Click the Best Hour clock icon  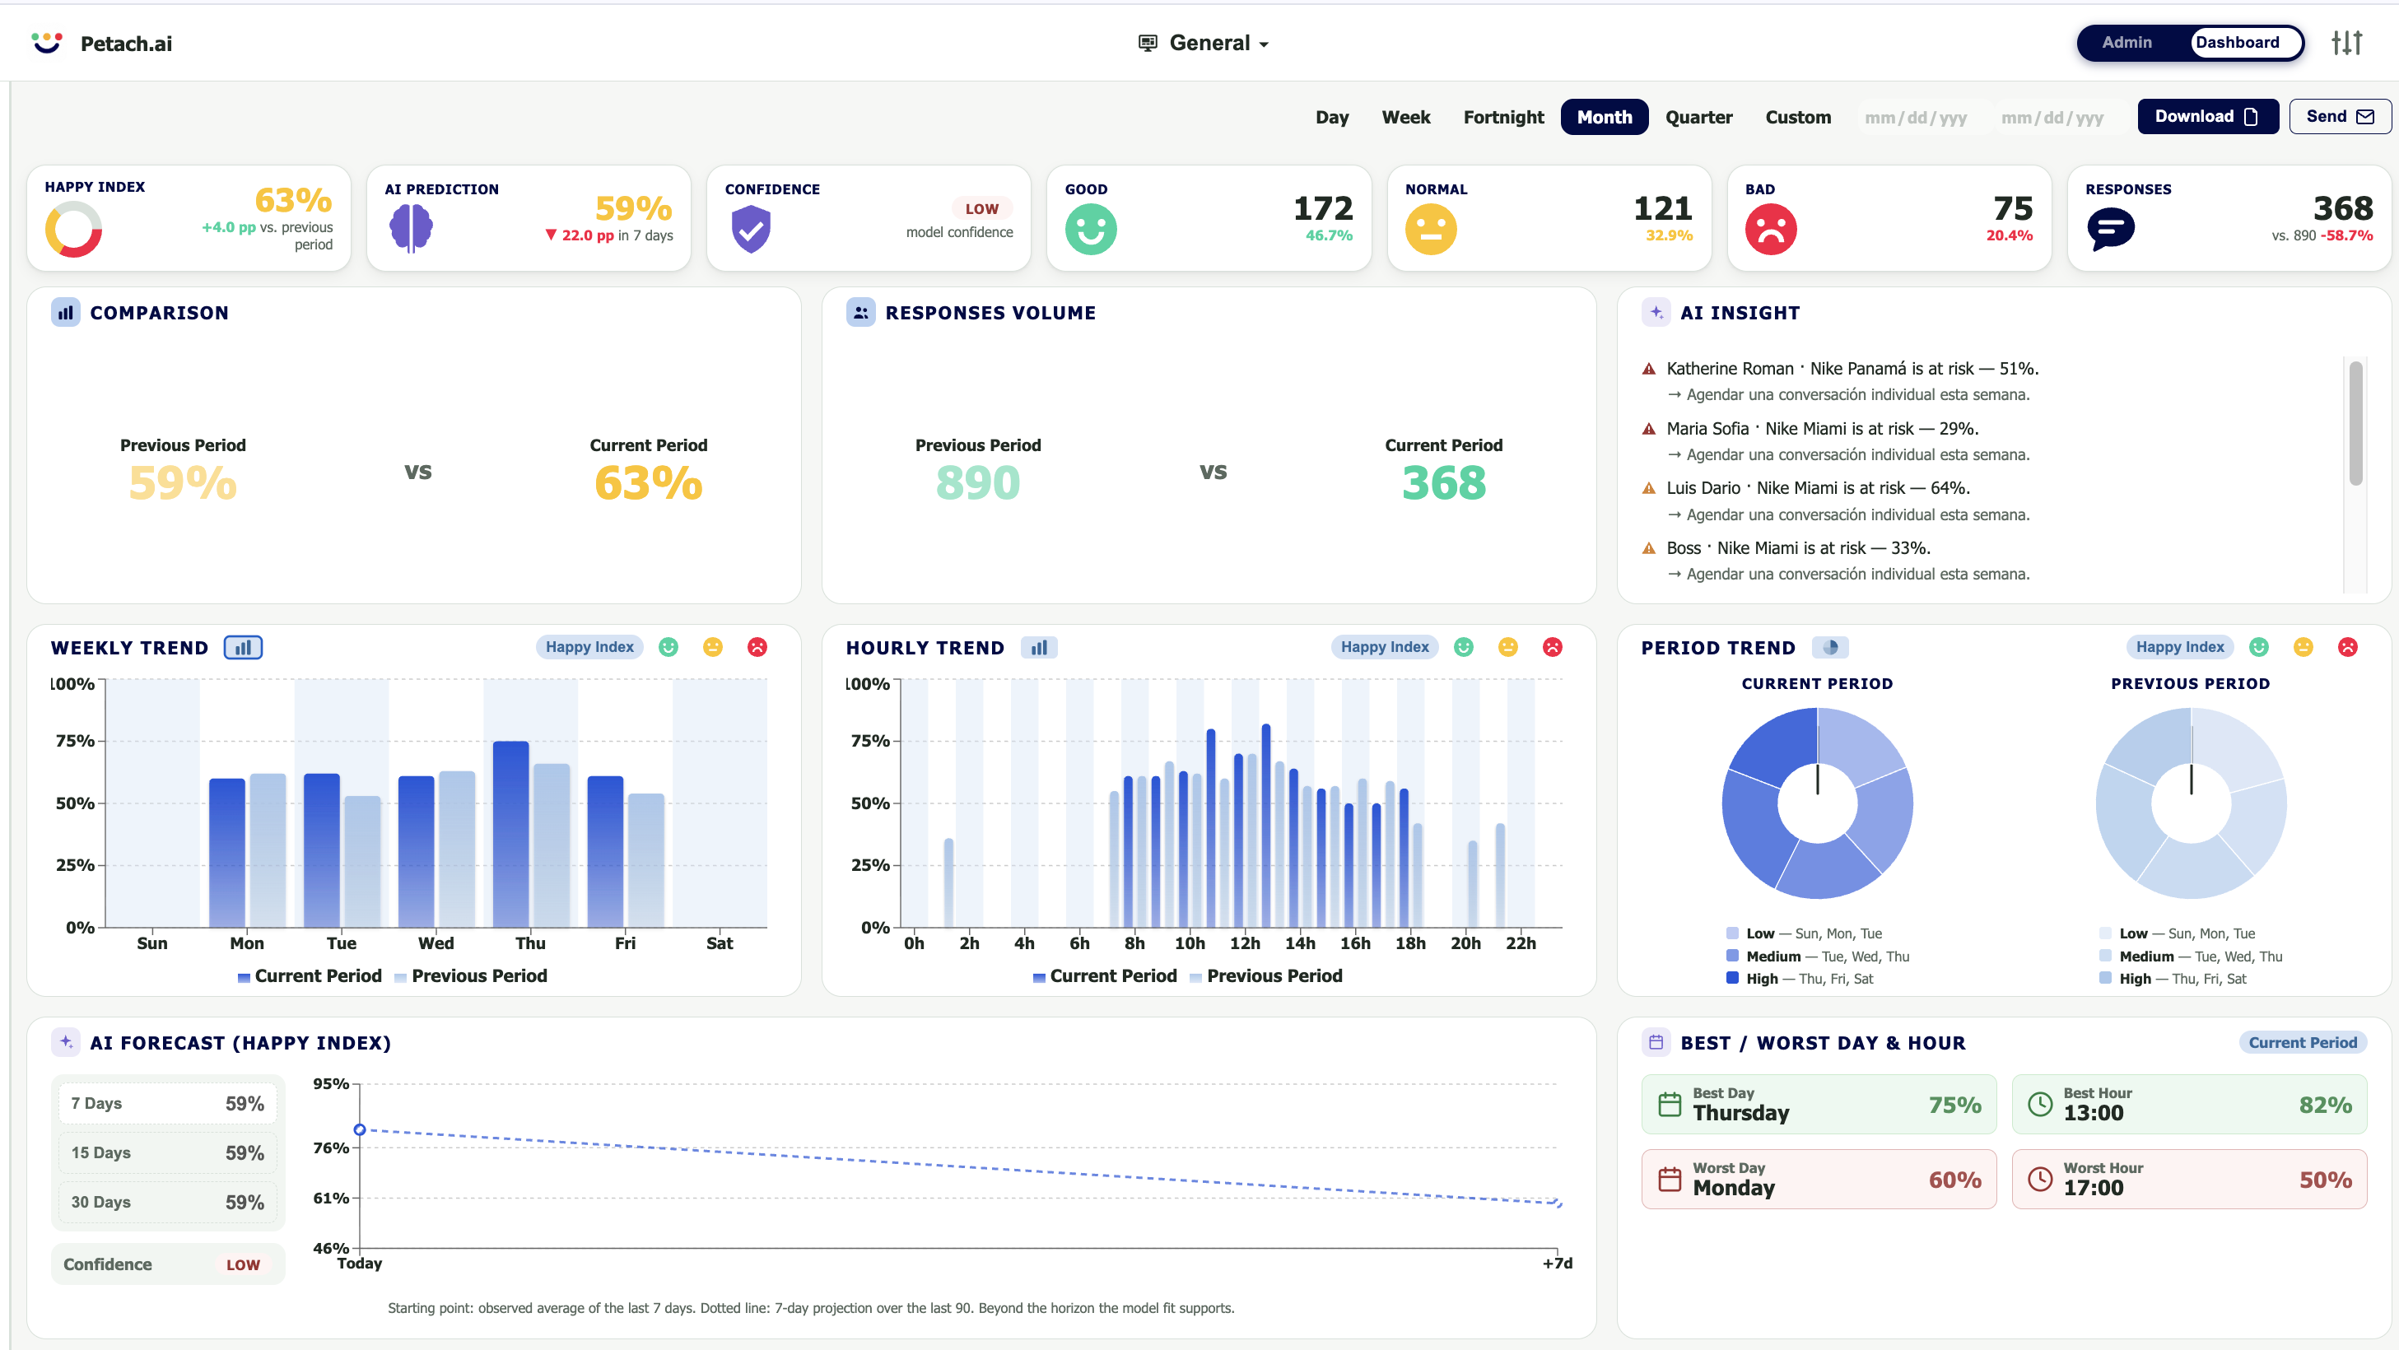[x=2040, y=1104]
